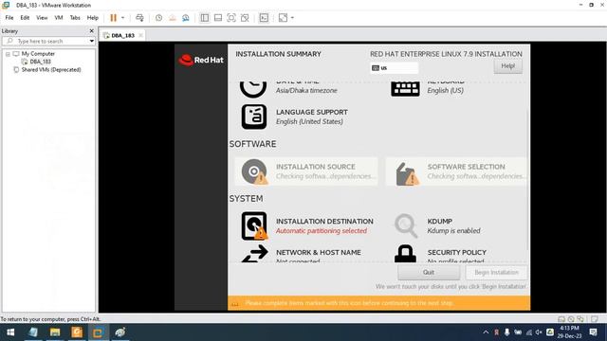
Task: Collapse the My Computer tree node
Action: pyautogui.click(x=8, y=54)
